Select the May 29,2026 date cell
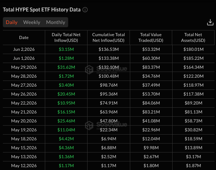 [x=24, y=67]
